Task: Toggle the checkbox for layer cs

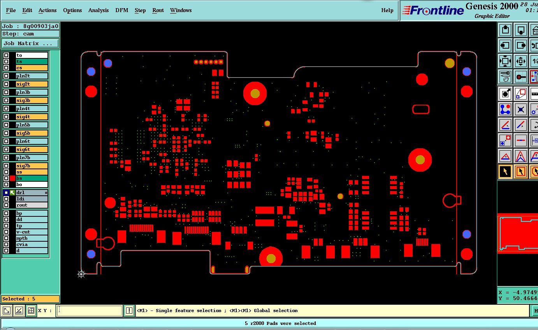Action: tap(6, 68)
